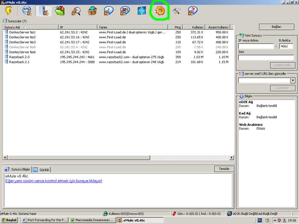Click the Bilgim info icon
Image resolution: width=299 pixels, height=224 pixels.
pyautogui.click(x=241, y=96)
